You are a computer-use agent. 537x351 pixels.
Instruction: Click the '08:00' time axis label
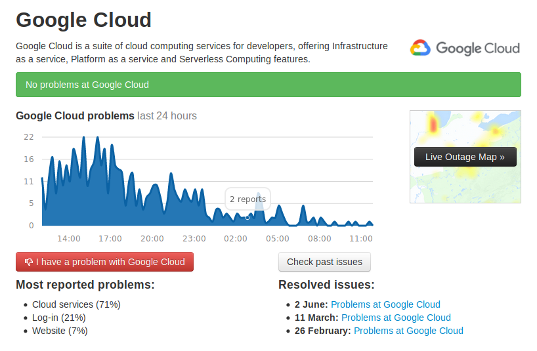click(320, 239)
